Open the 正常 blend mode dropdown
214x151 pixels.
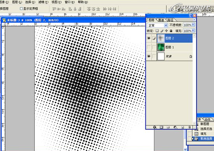coord(157,25)
